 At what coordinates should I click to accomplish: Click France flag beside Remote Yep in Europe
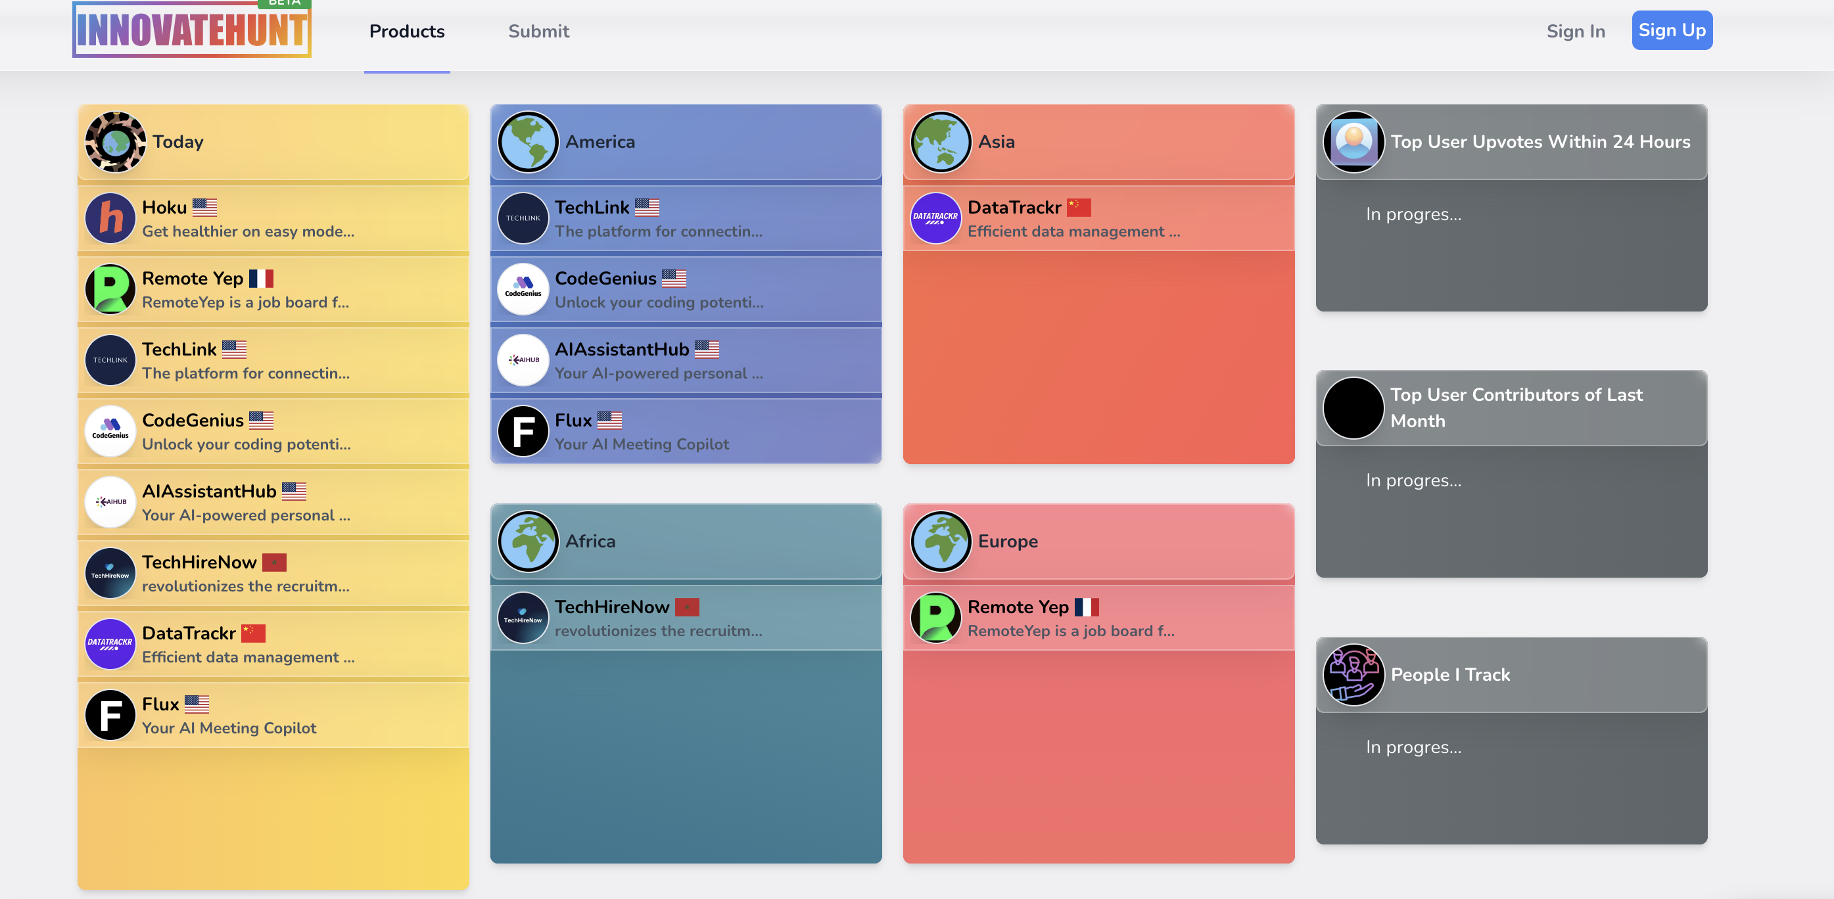click(x=1087, y=607)
